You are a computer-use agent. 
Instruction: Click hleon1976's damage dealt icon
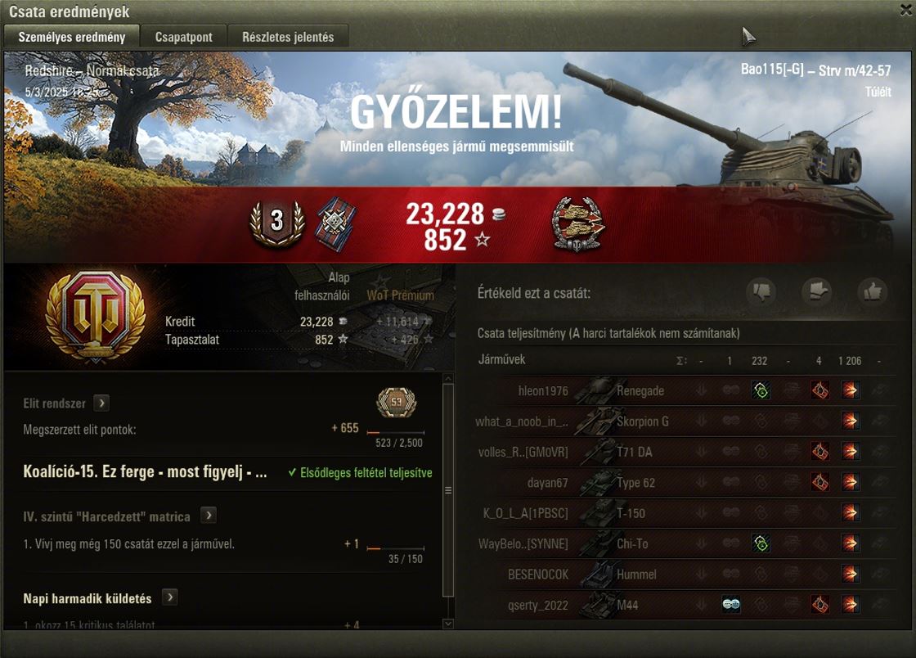(x=850, y=390)
